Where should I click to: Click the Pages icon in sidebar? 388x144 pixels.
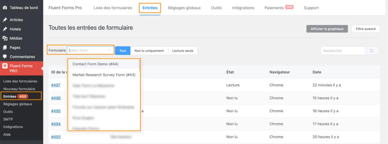pyautogui.click(x=5, y=47)
